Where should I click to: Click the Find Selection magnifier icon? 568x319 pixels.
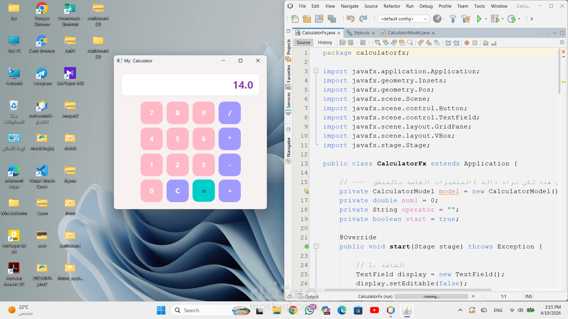click(377, 43)
